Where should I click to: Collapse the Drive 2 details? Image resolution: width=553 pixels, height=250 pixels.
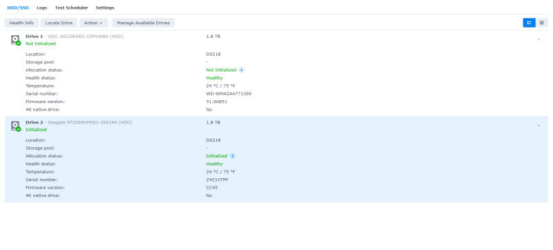[538, 126]
